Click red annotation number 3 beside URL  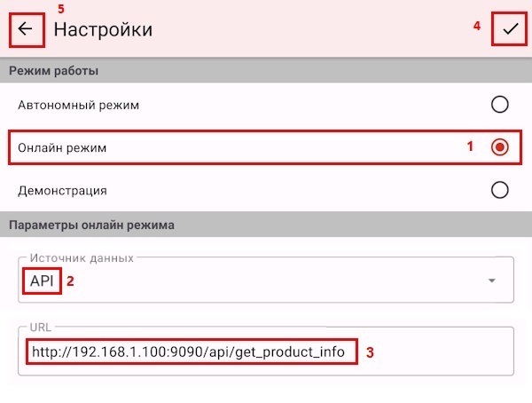pos(370,352)
